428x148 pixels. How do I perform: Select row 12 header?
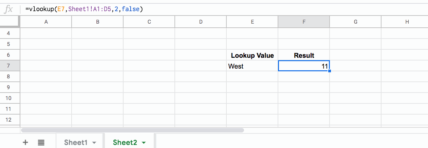tap(10, 120)
